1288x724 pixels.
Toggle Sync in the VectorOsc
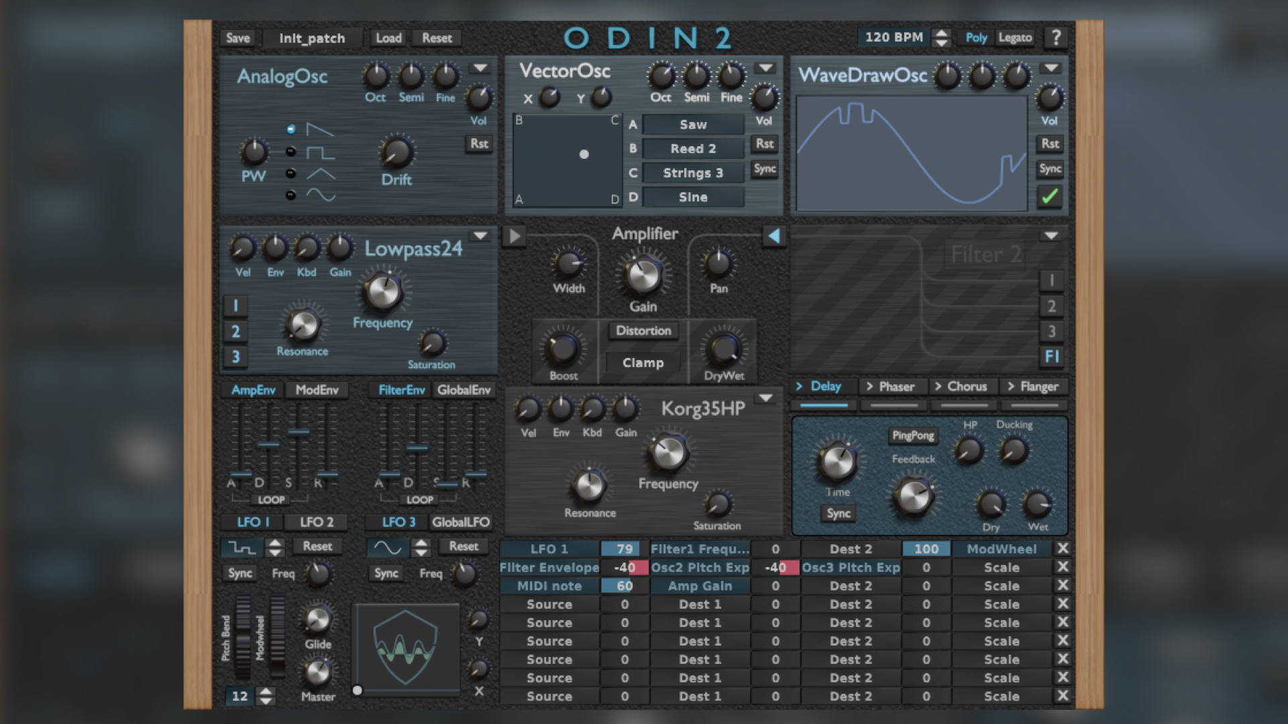[x=765, y=169]
